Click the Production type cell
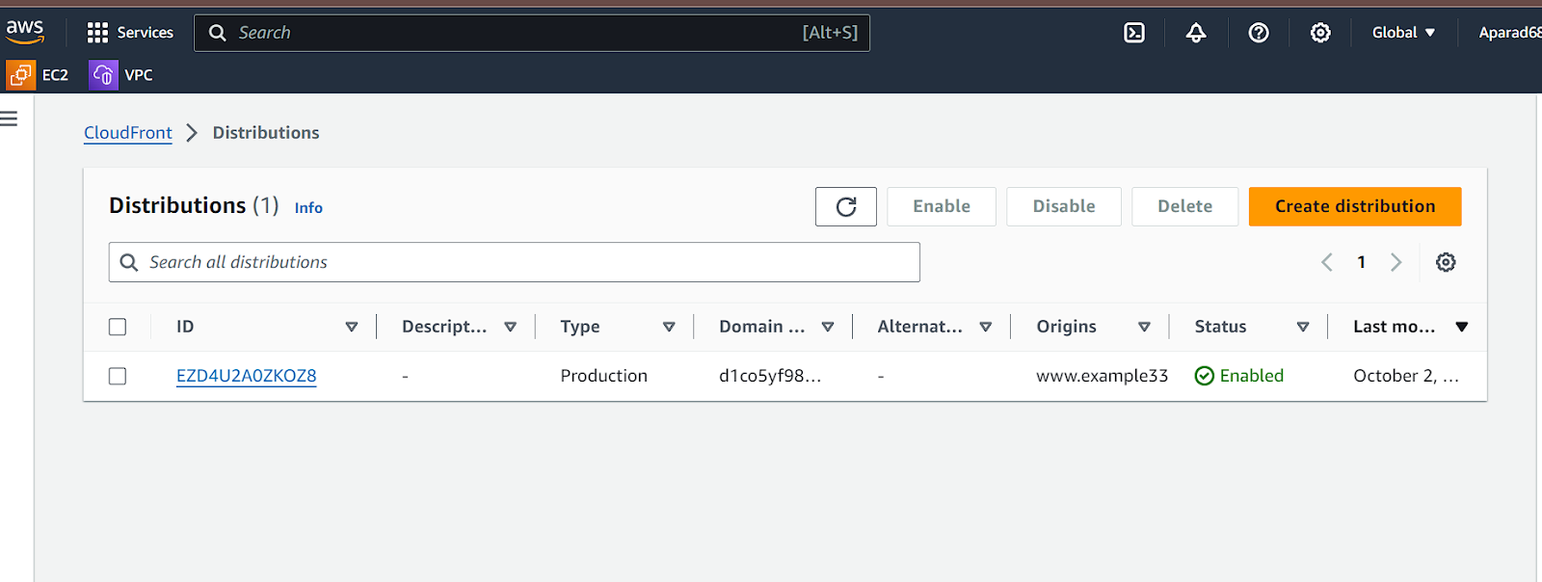The image size is (1542, 582). (x=604, y=376)
